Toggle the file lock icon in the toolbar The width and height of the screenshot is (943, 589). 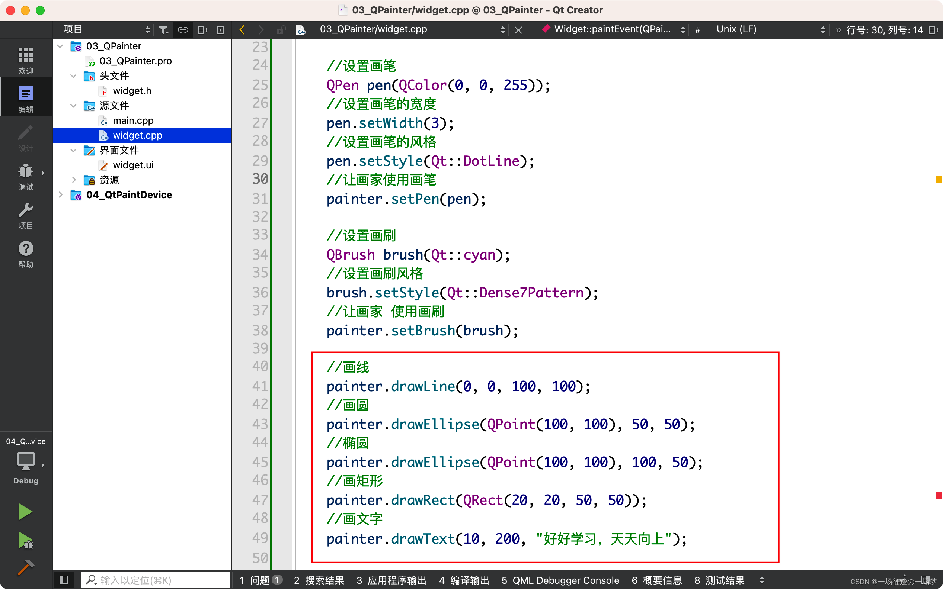[281, 29]
